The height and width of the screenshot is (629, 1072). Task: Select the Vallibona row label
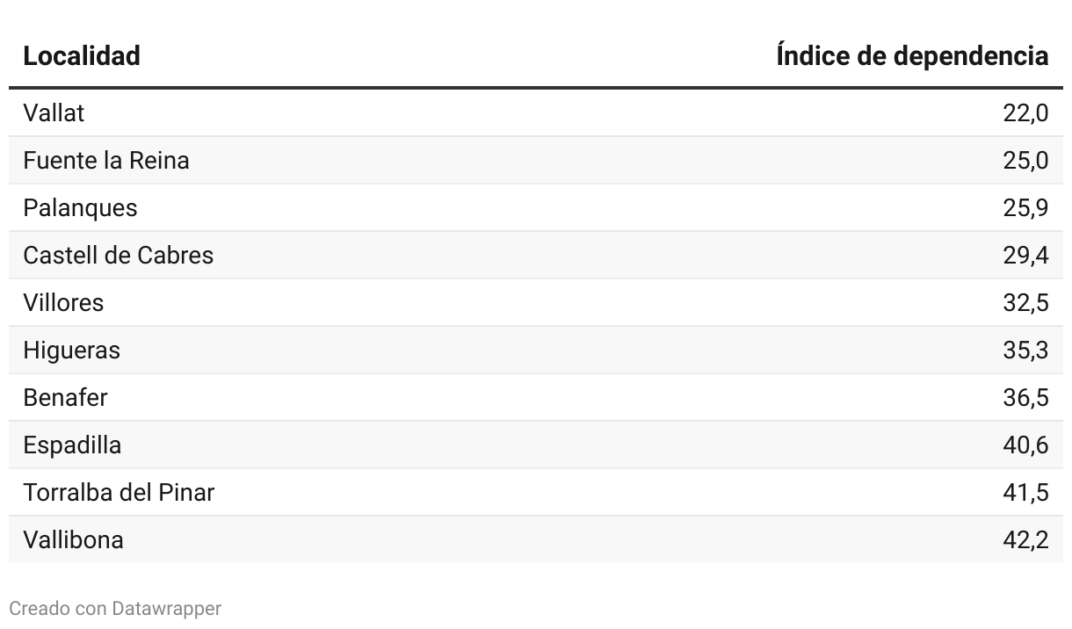[73, 540]
